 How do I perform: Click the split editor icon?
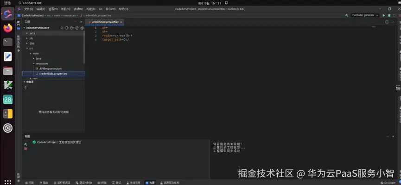pyautogui.click(x=387, y=22)
